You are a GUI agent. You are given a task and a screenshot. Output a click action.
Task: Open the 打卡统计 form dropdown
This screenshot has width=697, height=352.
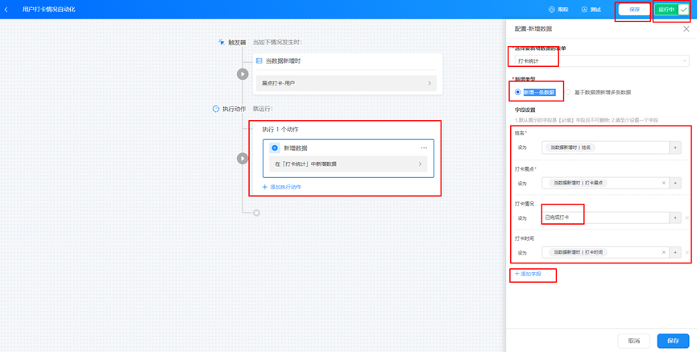point(601,60)
